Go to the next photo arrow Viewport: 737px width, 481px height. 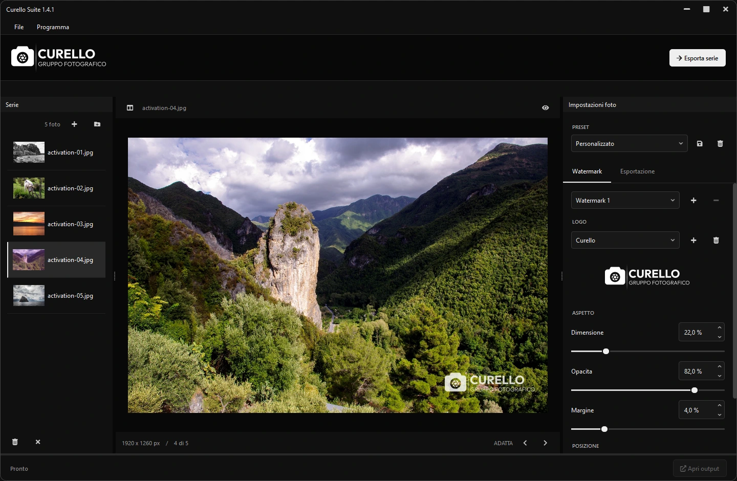point(545,443)
